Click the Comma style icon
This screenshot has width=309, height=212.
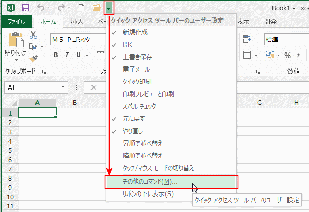[x=299, y=55]
